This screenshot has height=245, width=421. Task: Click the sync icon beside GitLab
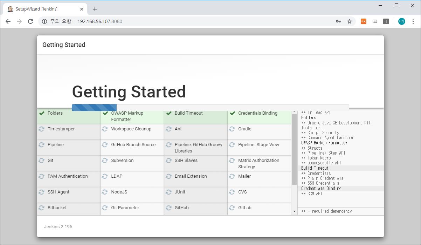[232, 208]
